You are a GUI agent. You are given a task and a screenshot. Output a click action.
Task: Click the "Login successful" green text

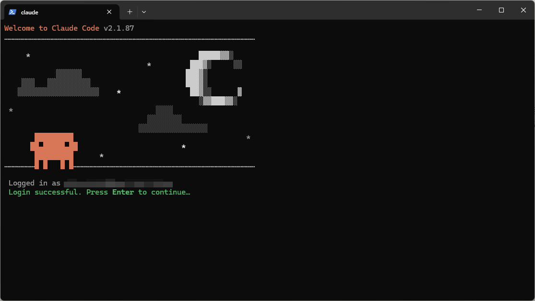click(x=45, y=192)
